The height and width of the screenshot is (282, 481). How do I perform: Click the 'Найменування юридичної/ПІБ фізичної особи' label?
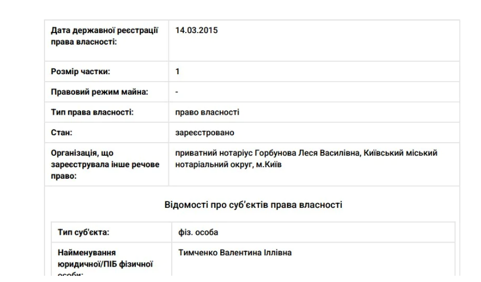click(105, 263)
